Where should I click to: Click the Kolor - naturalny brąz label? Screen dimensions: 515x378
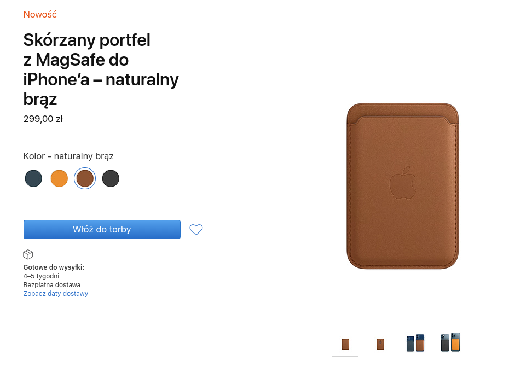[68, 156]
